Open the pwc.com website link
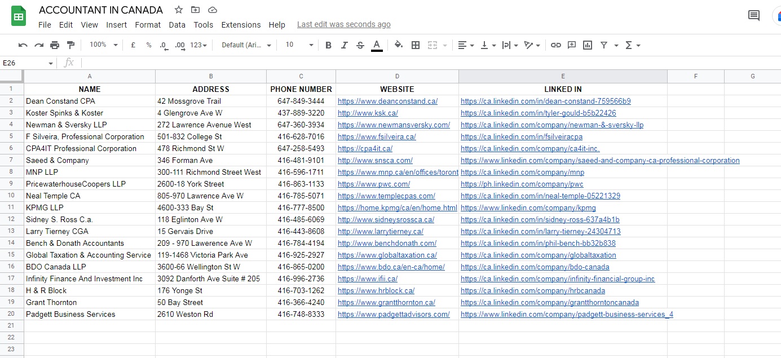 (374, 184)
